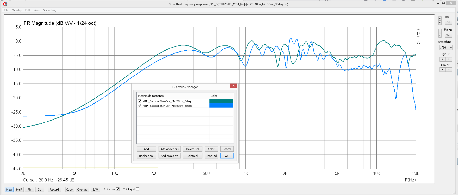
Task: Toggle B/W display mode
Action: pyautogui.click(x=95, y=190)
